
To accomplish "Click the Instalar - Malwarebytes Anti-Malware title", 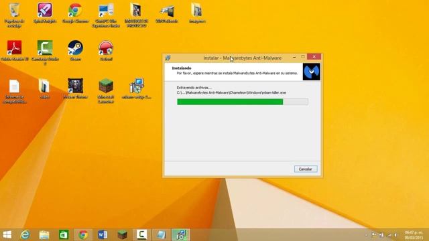I will click(x=242, y=58).
